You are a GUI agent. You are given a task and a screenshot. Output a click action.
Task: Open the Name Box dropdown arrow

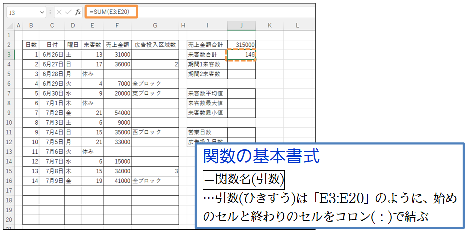point(41,12)
